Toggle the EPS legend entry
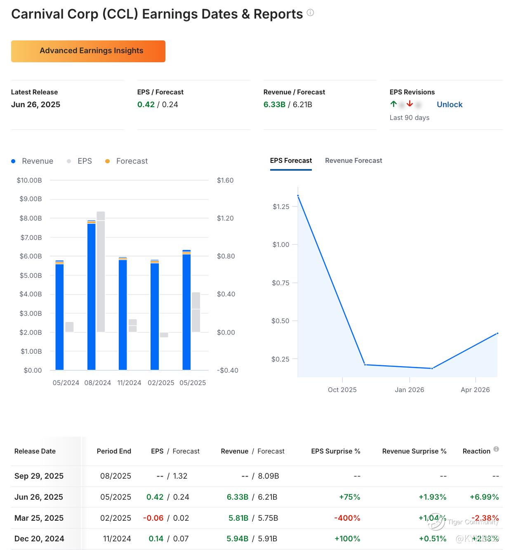Screen dimensions: 509x550 [x=80, y=161]
